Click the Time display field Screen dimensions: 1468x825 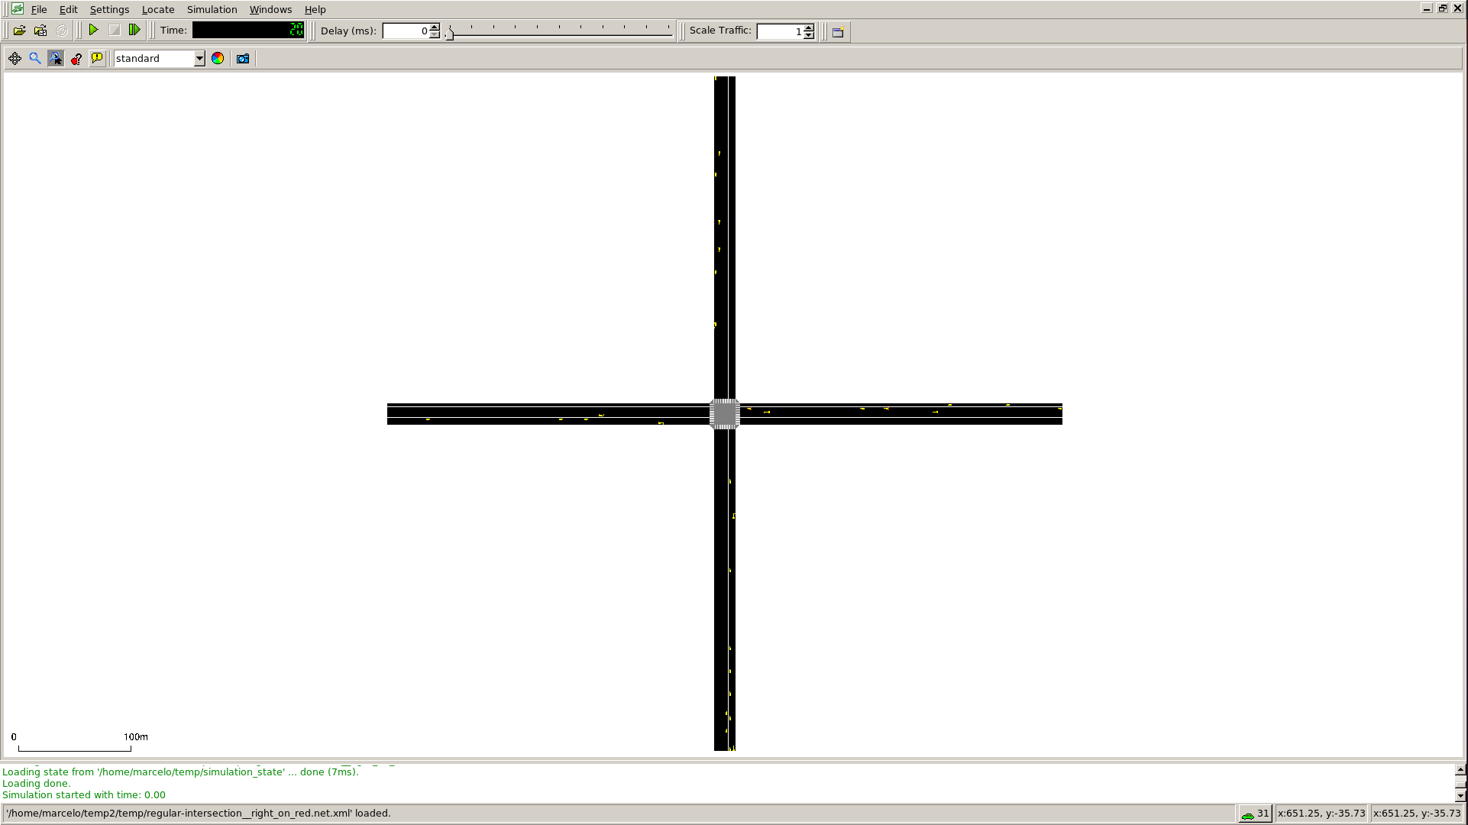pos(248,31)
